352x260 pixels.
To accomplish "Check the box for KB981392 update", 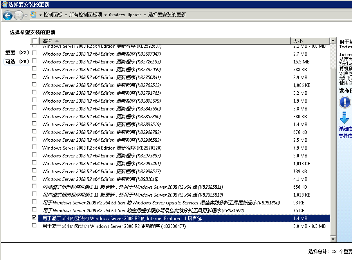I will tap(34, 210).
